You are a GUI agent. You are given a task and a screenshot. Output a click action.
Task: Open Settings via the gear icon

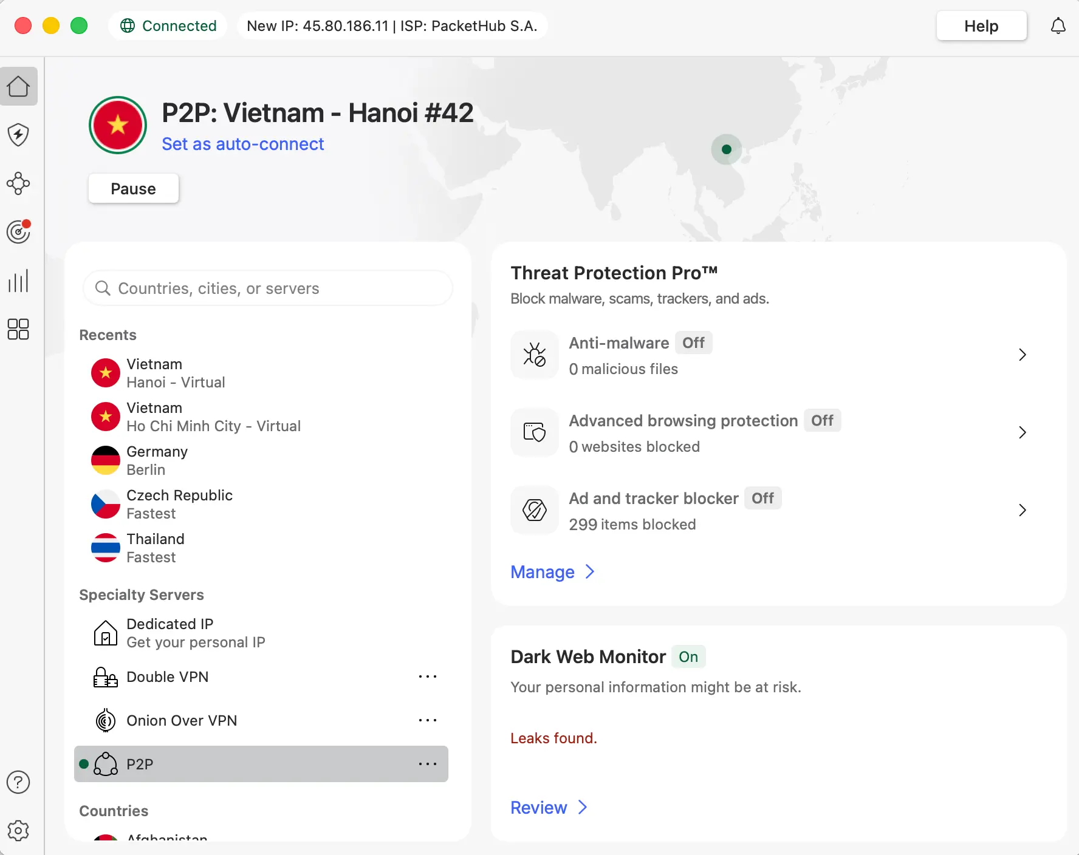[x=19, y=831]
